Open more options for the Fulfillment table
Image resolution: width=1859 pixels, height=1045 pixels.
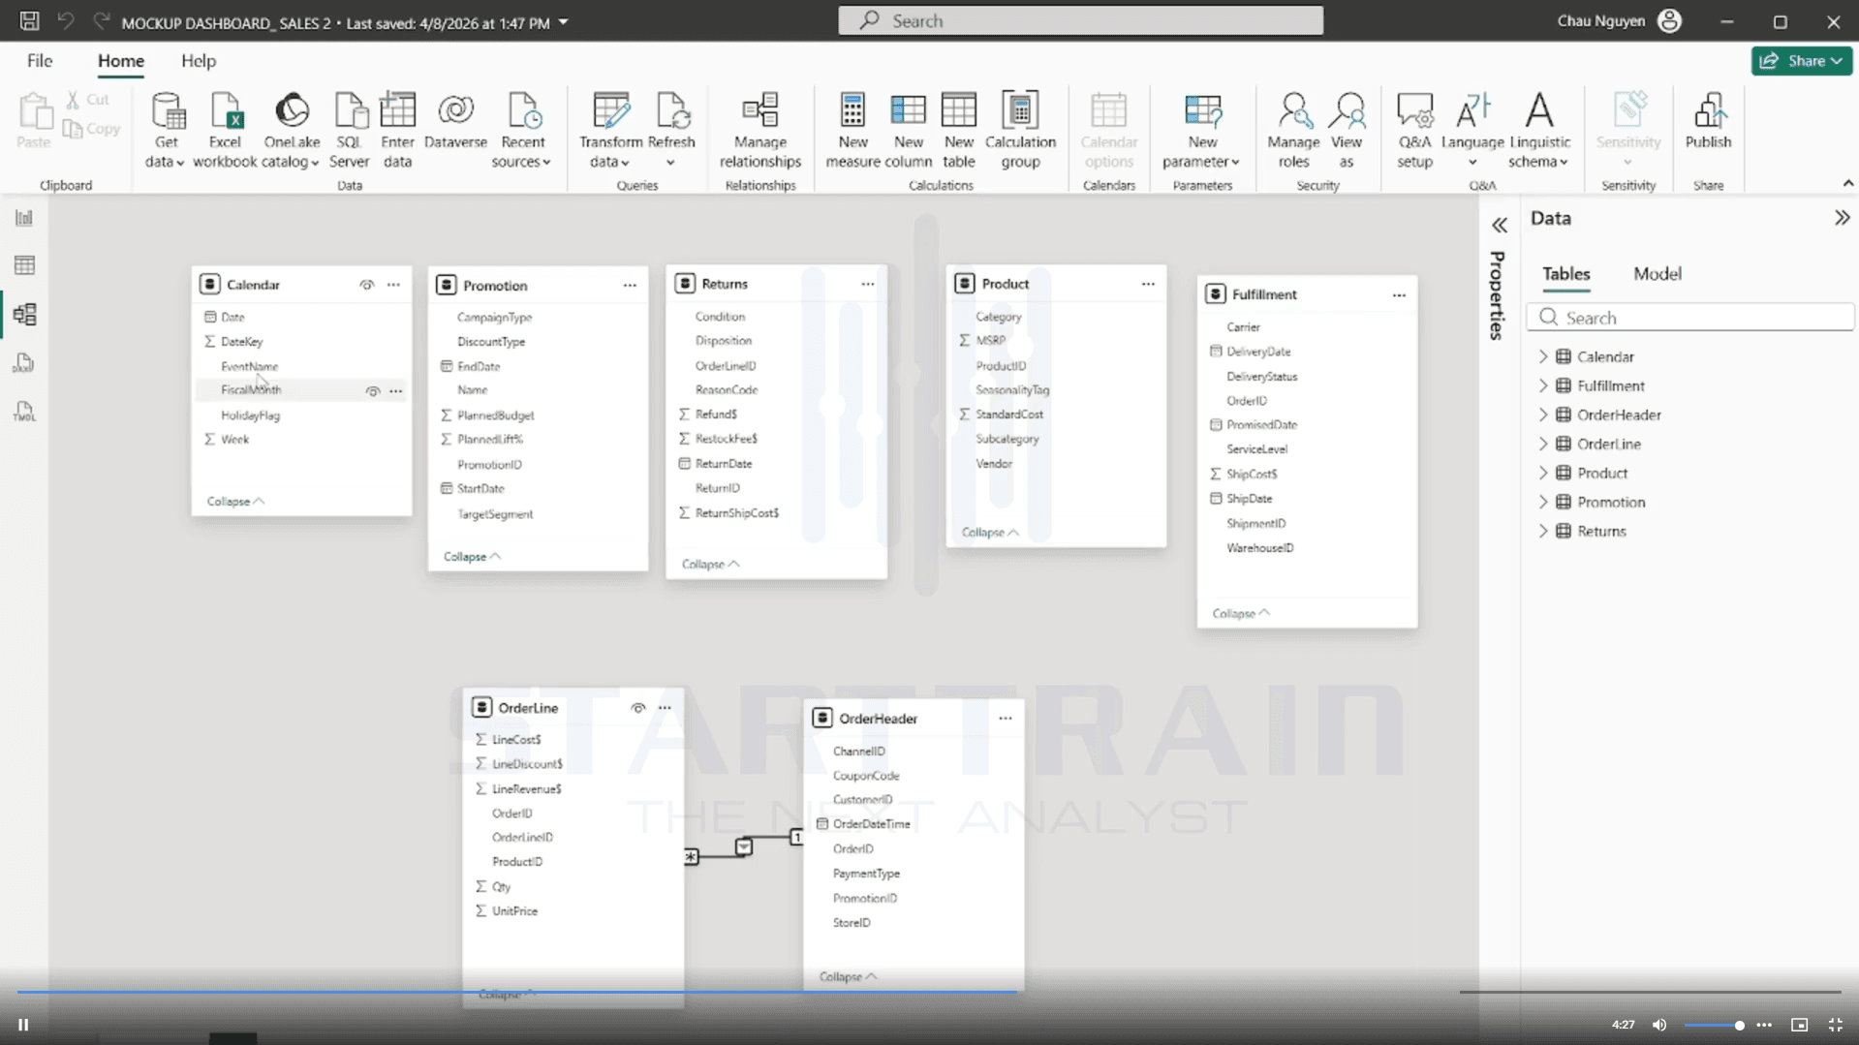1399,294
